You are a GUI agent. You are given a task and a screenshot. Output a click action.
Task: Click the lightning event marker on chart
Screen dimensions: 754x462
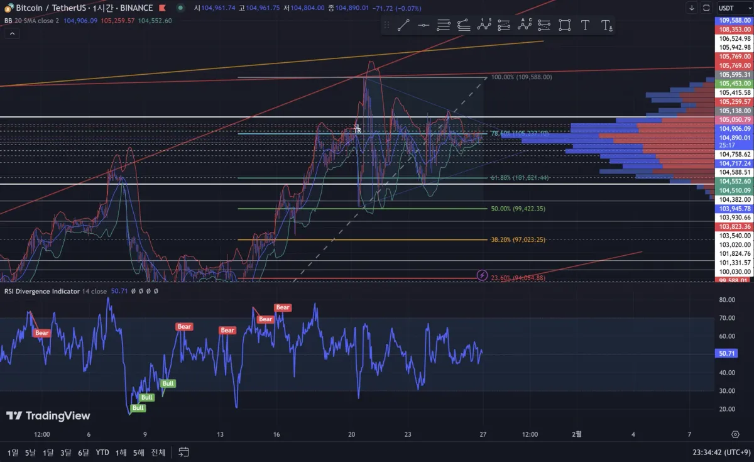(483, 275)
